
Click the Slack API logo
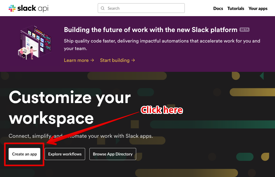tap(28, 8)
